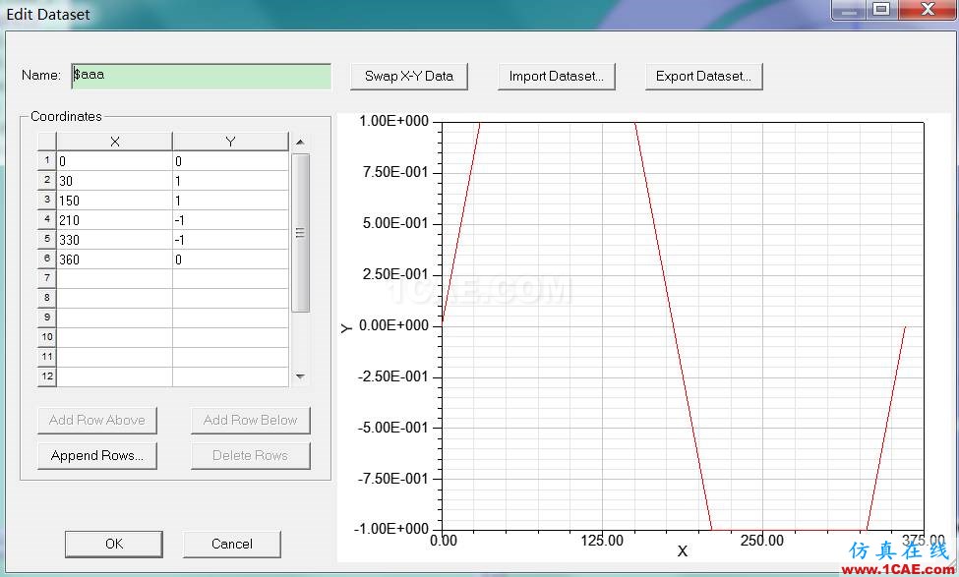The width and height of the screenshot is (959, 577).
Task: Click Y cell with value 0 in row 1
Action: coord(230,161)
